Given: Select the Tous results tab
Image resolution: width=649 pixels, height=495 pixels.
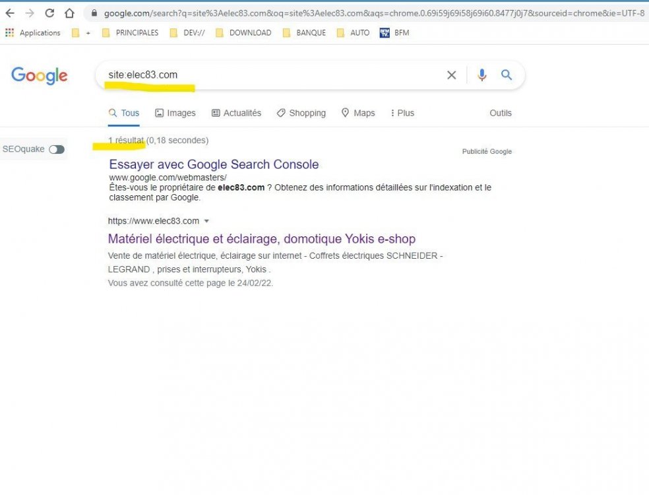Looking at the screenshot, I should point(124,113).
